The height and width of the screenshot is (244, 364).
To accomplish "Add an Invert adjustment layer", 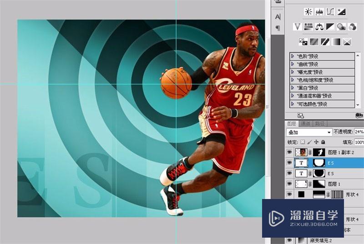I will click(303, 42).
